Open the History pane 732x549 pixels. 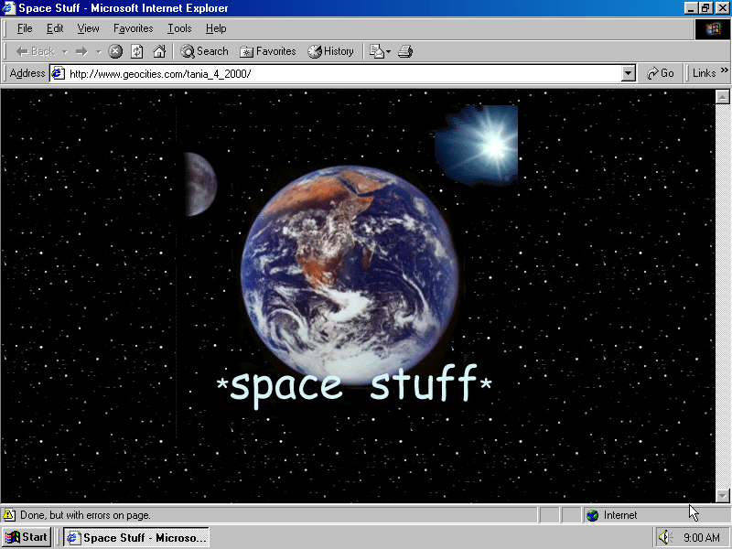[330, 51]
